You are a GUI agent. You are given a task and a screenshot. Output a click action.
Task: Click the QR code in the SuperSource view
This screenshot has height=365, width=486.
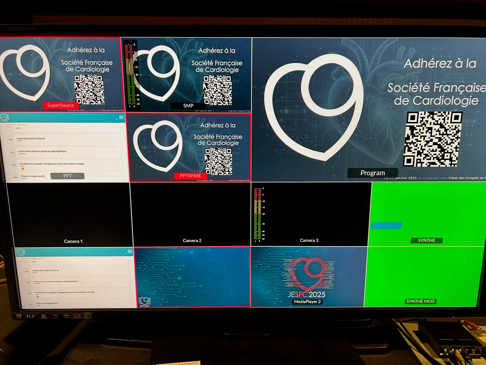[x=89, y=90]
